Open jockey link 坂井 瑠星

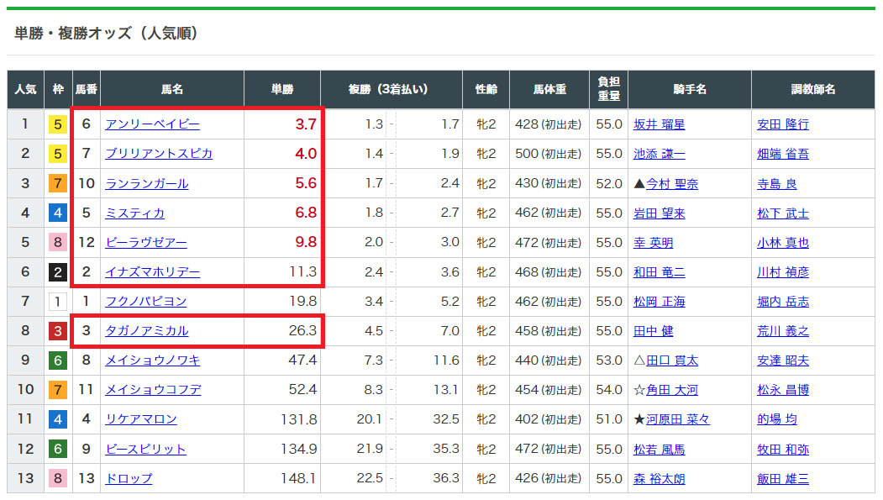click(x=659, y=124)
